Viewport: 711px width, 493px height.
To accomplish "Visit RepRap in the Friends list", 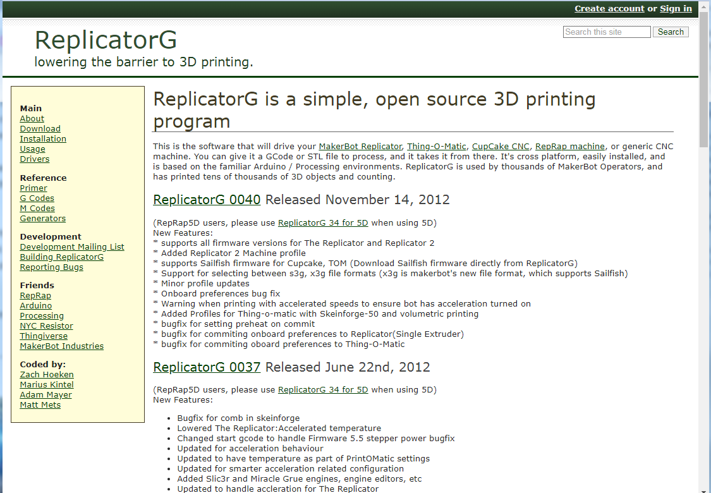I will [35, 295].
